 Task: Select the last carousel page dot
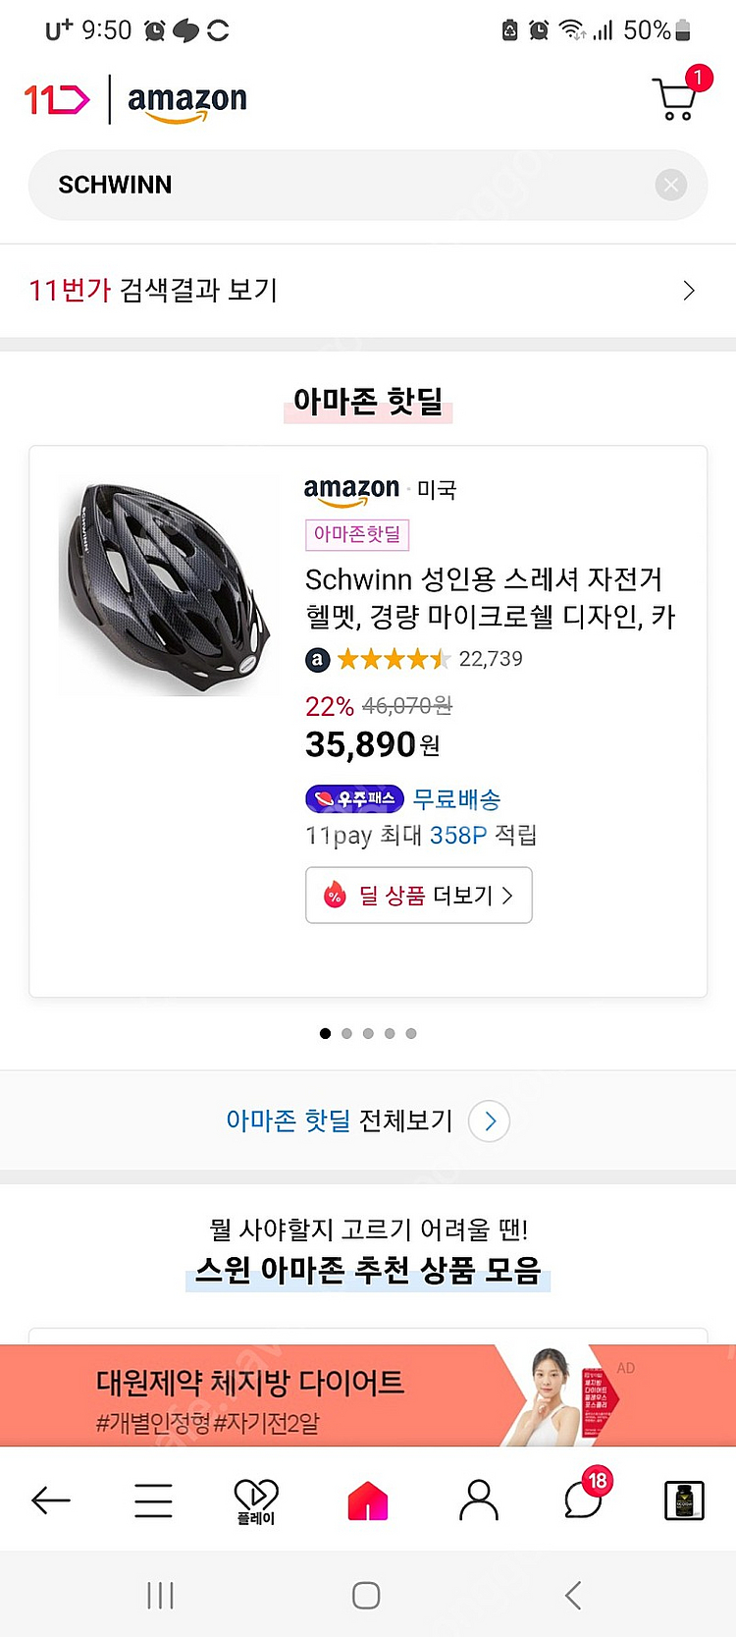(411, 1033)
